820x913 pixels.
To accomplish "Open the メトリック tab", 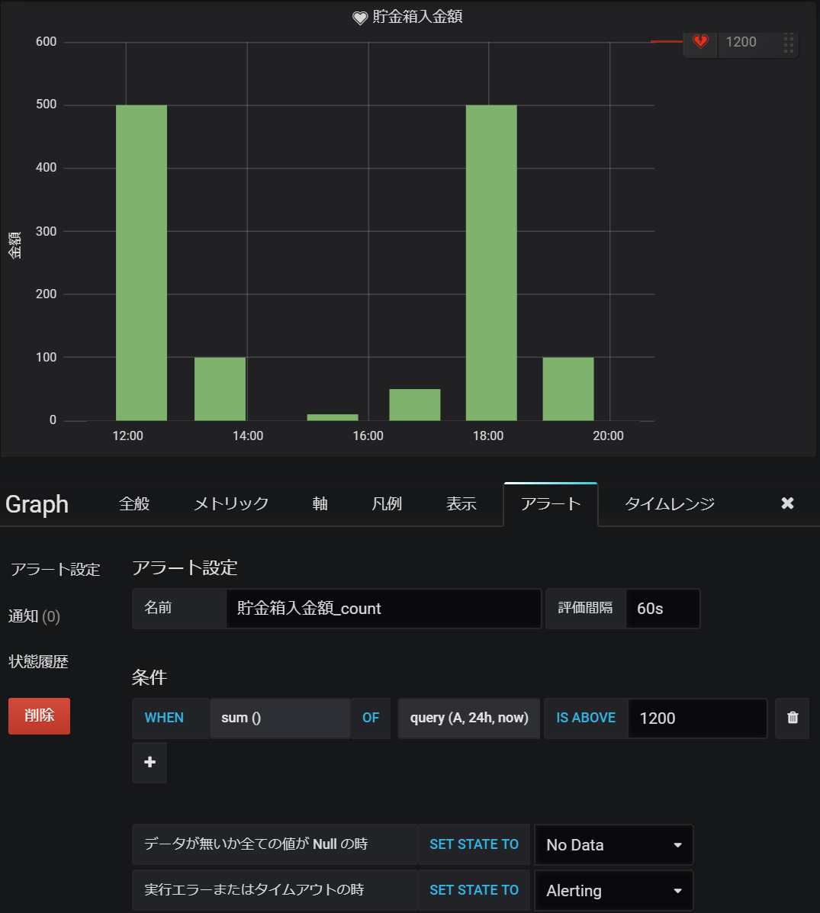I will pyautogui.click(x=231, y=503).
